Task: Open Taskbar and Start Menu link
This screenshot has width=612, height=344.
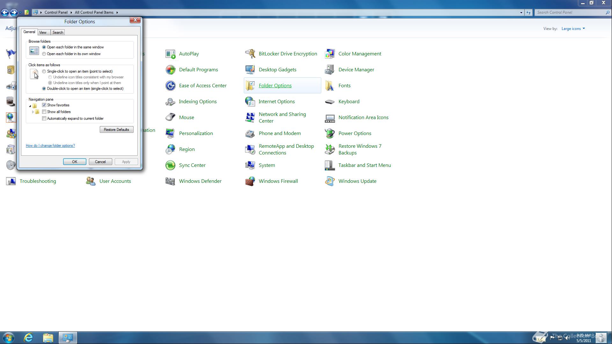Action: coord(365,165)
